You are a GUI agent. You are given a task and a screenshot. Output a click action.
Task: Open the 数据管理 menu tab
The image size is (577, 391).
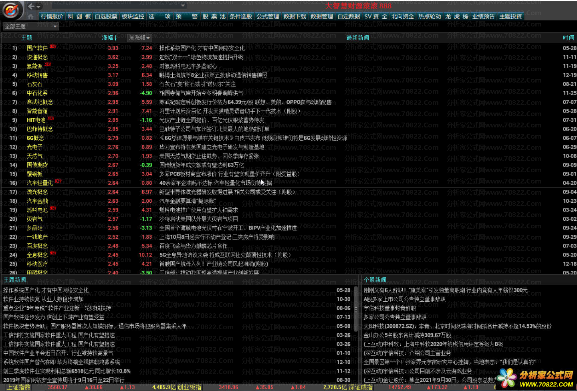click(x=322, y=16)
